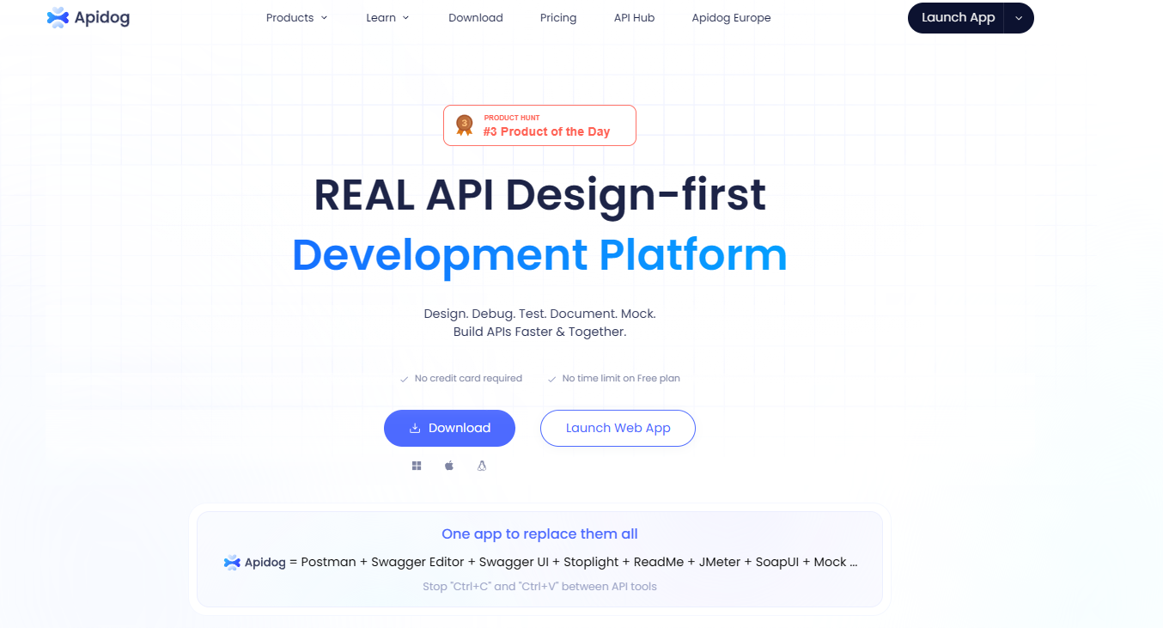The height and width of the screenshot is (628, 1163).
Task: Click the Product Hunt medal icon
Action: coord(465,125)
